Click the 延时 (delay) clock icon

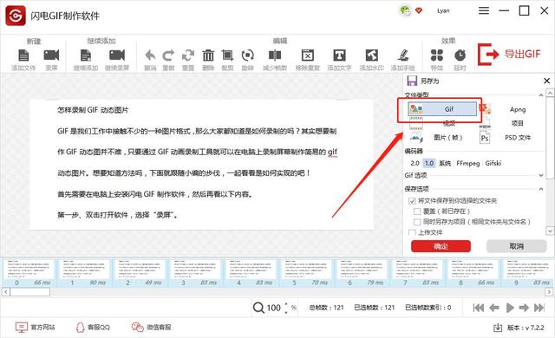tap(460, 55)
